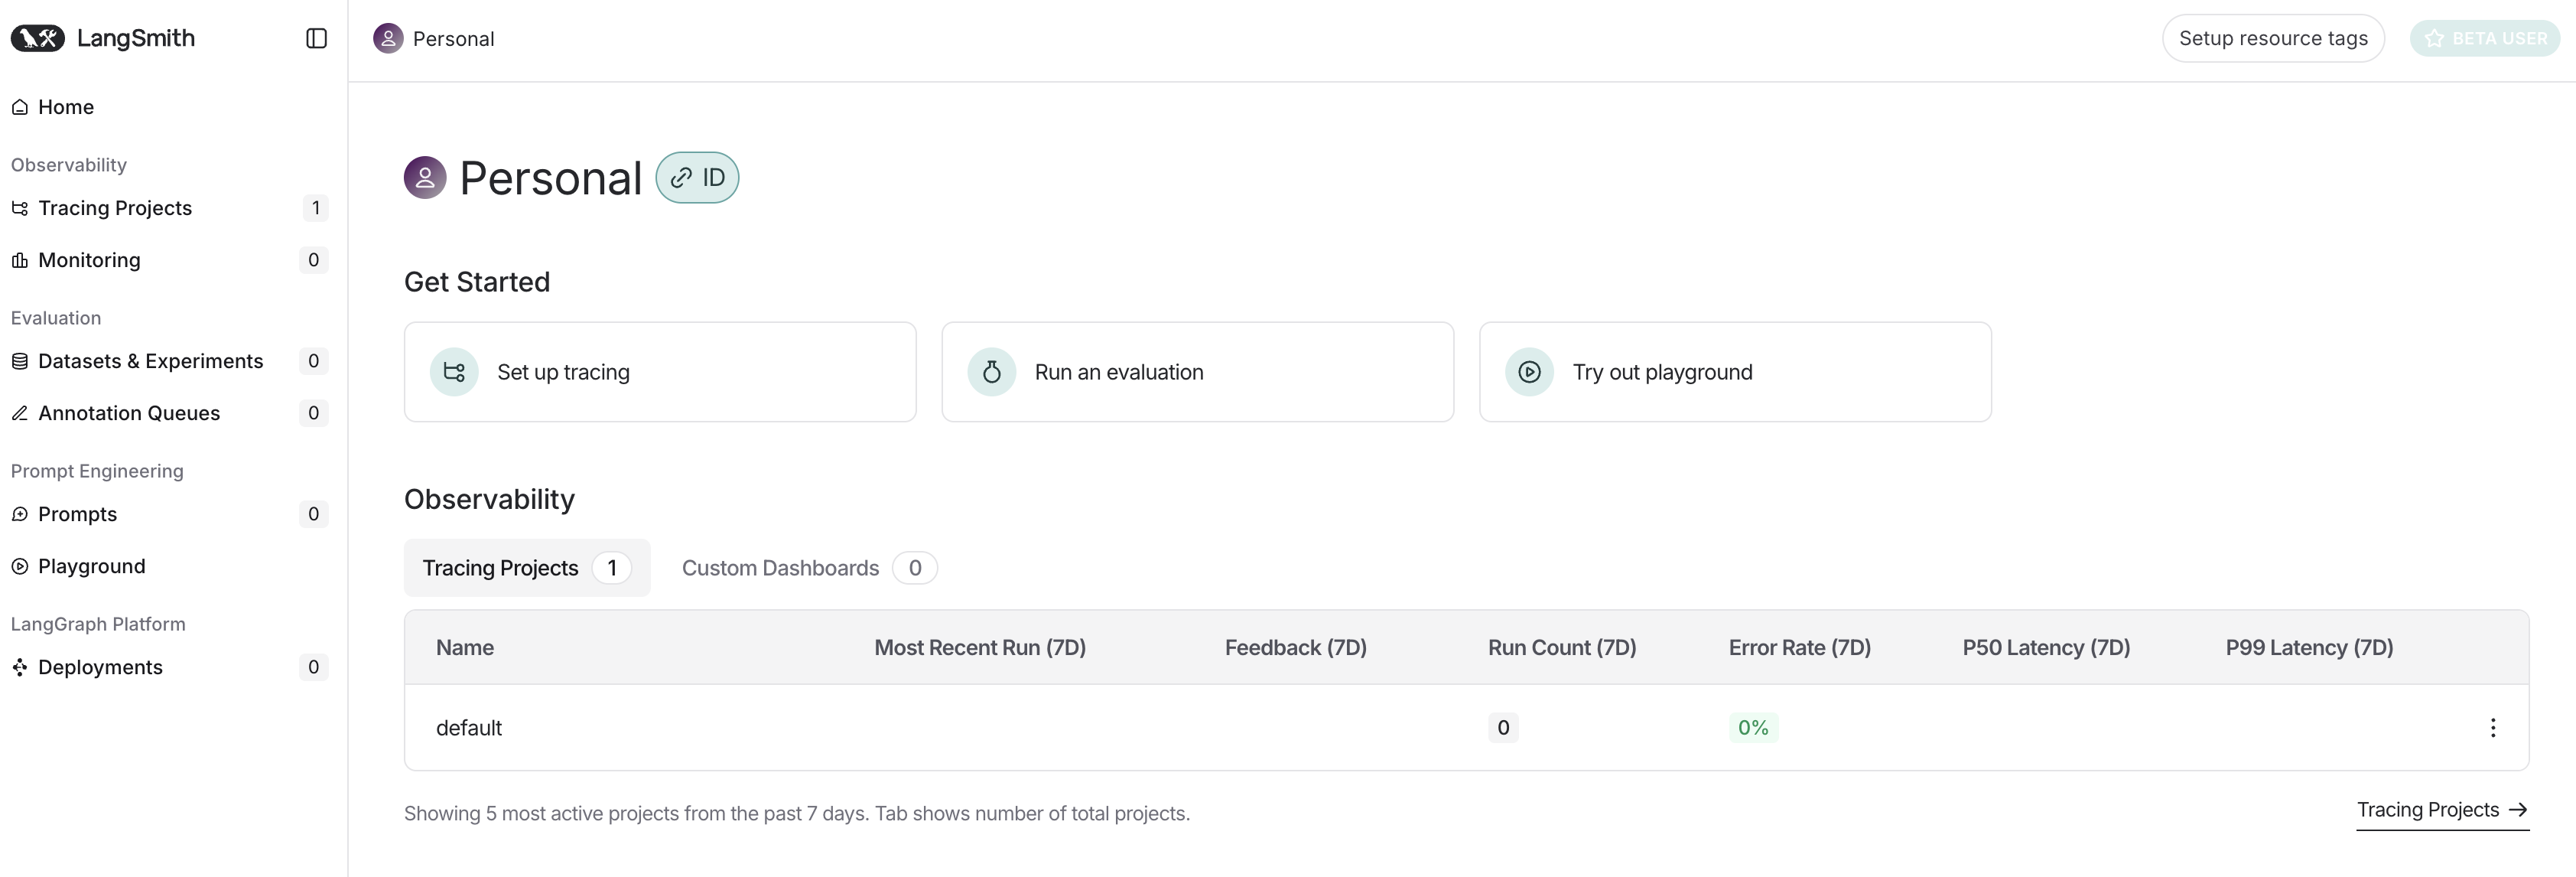Click P50 Latency (7D) column header
The height and width of the screenshot is (877, 2576).
pyautogui.click(x=2046, y=648)
